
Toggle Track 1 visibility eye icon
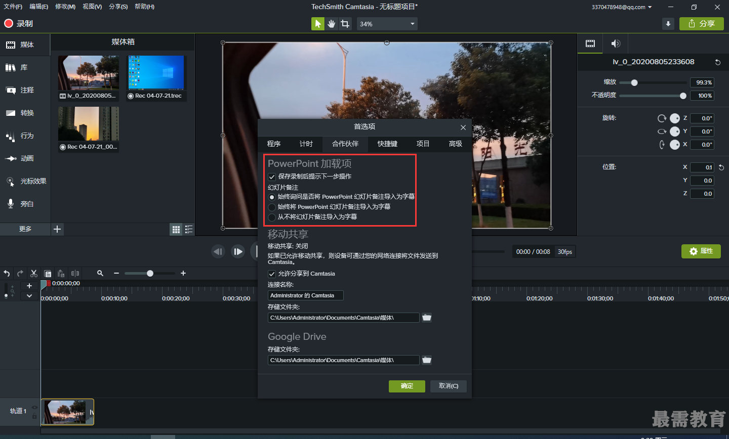pos(34,407)
